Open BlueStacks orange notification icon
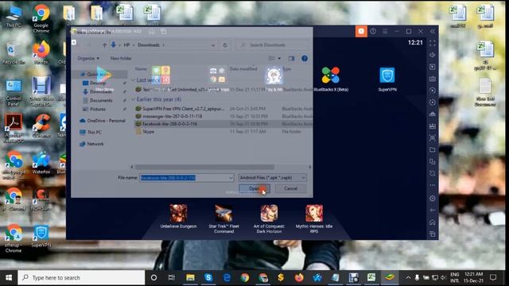Image resolution: width=509 pixels, height=286 pixels. click(x=361, y=32)
